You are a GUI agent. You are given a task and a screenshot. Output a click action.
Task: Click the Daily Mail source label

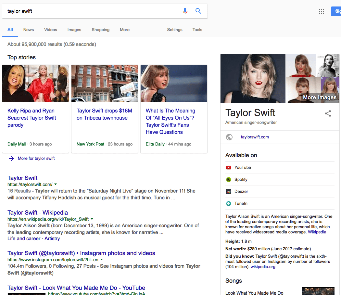[x=17, y=144]
